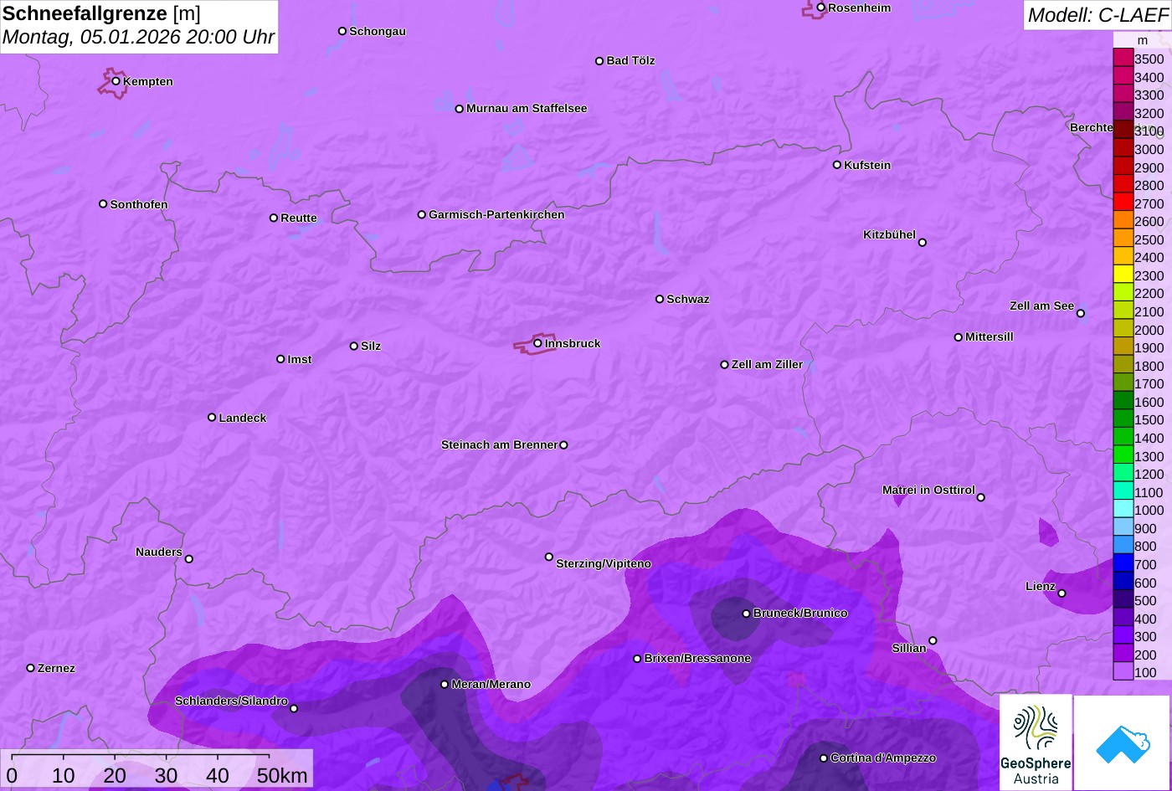The image size is (1172, 791).
Task: Select the Schwaz location dot
Action: [660, 299]
